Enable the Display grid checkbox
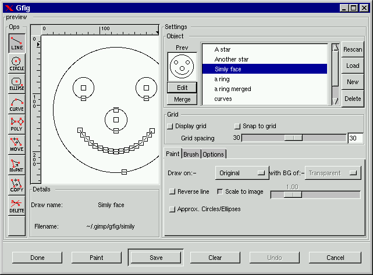 [170, 126]
